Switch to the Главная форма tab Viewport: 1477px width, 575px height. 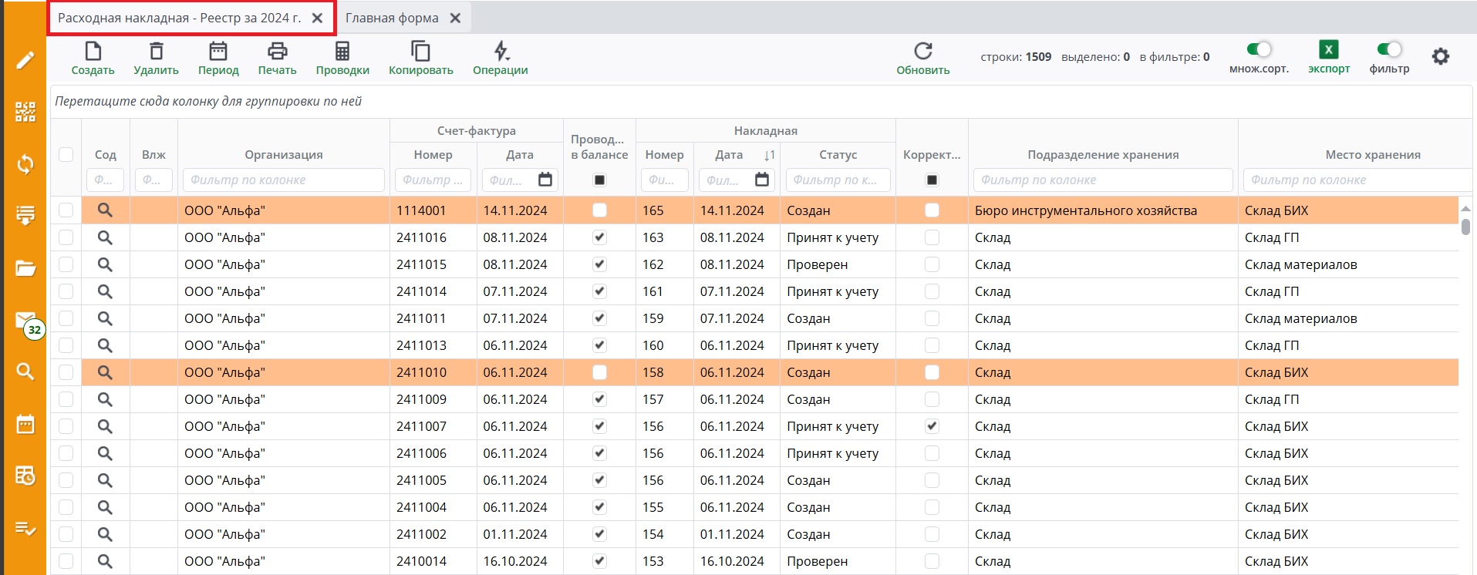tap(392, 18)
